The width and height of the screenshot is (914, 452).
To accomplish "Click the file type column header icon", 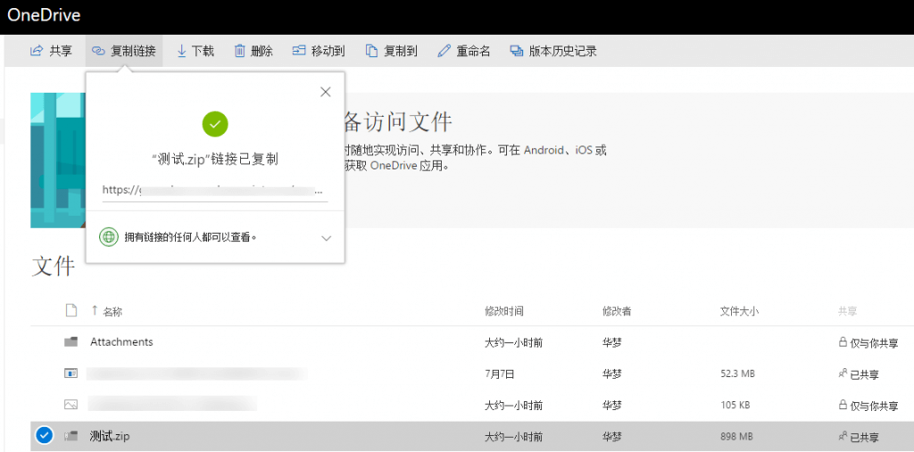I will coord(71,310).
